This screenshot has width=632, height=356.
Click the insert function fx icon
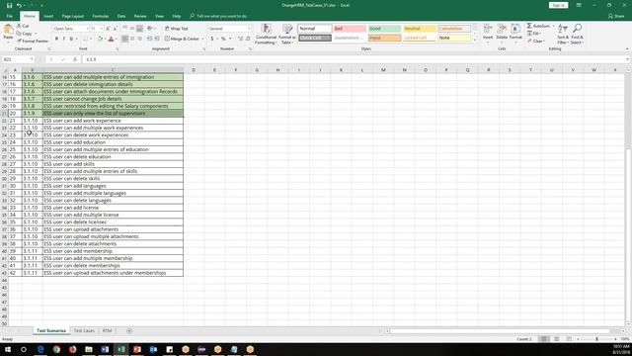[75, 59]
